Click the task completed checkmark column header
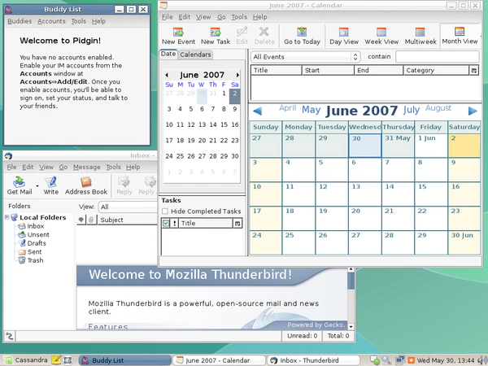This screenshot has width=488, height=366. click(166, 223)
